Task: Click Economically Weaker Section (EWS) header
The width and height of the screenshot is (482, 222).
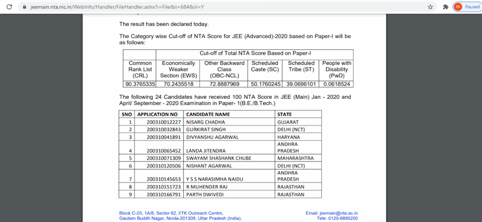Action: point(178,69)
